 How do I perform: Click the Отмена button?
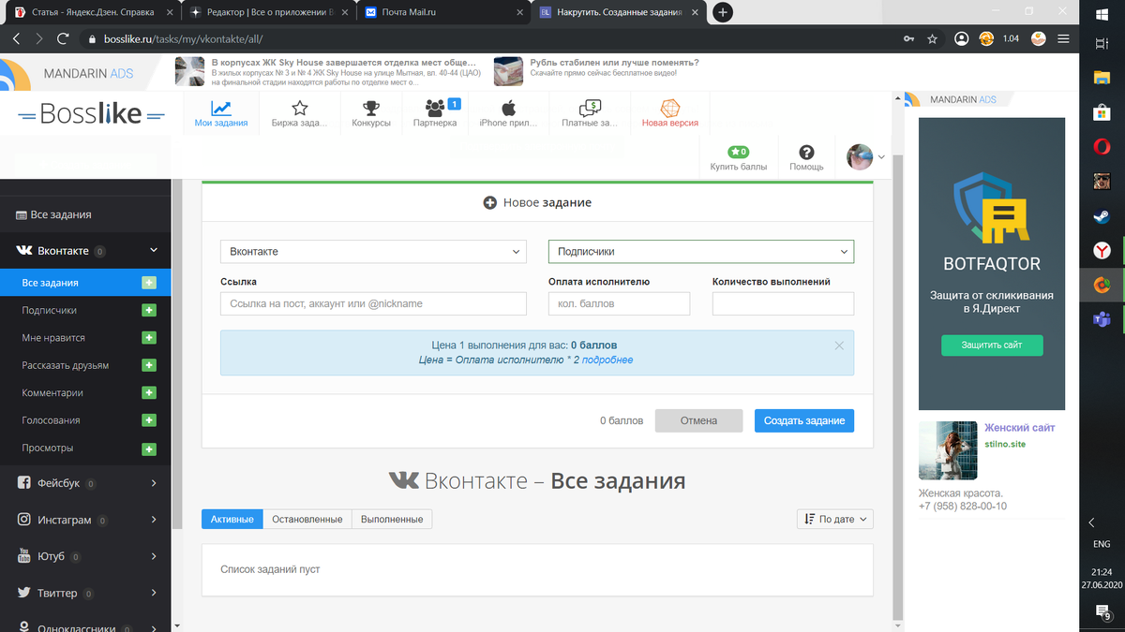pos(698,420)
